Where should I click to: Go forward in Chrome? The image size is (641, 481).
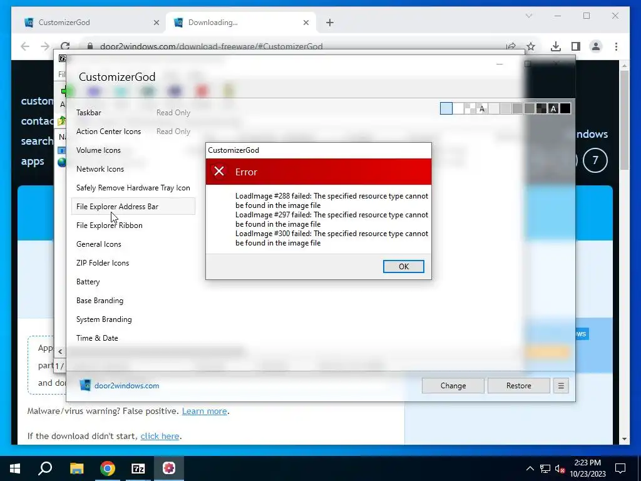click(45, 46)
